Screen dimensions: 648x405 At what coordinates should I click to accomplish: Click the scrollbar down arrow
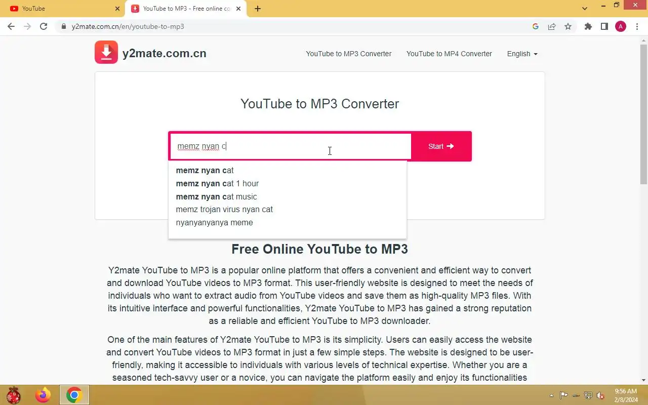pos(643,380)
